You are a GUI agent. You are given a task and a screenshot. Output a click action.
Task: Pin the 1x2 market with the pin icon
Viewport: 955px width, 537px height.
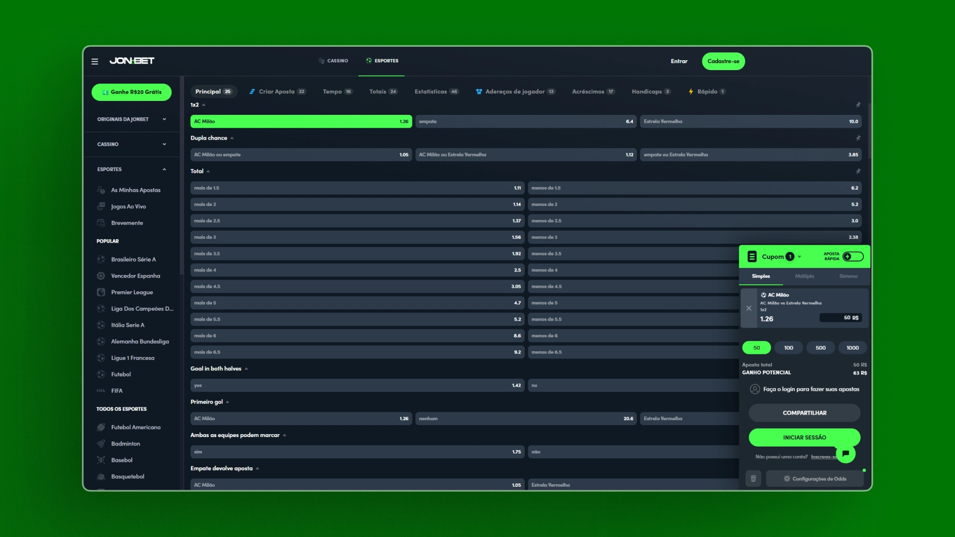click(858, 105)
